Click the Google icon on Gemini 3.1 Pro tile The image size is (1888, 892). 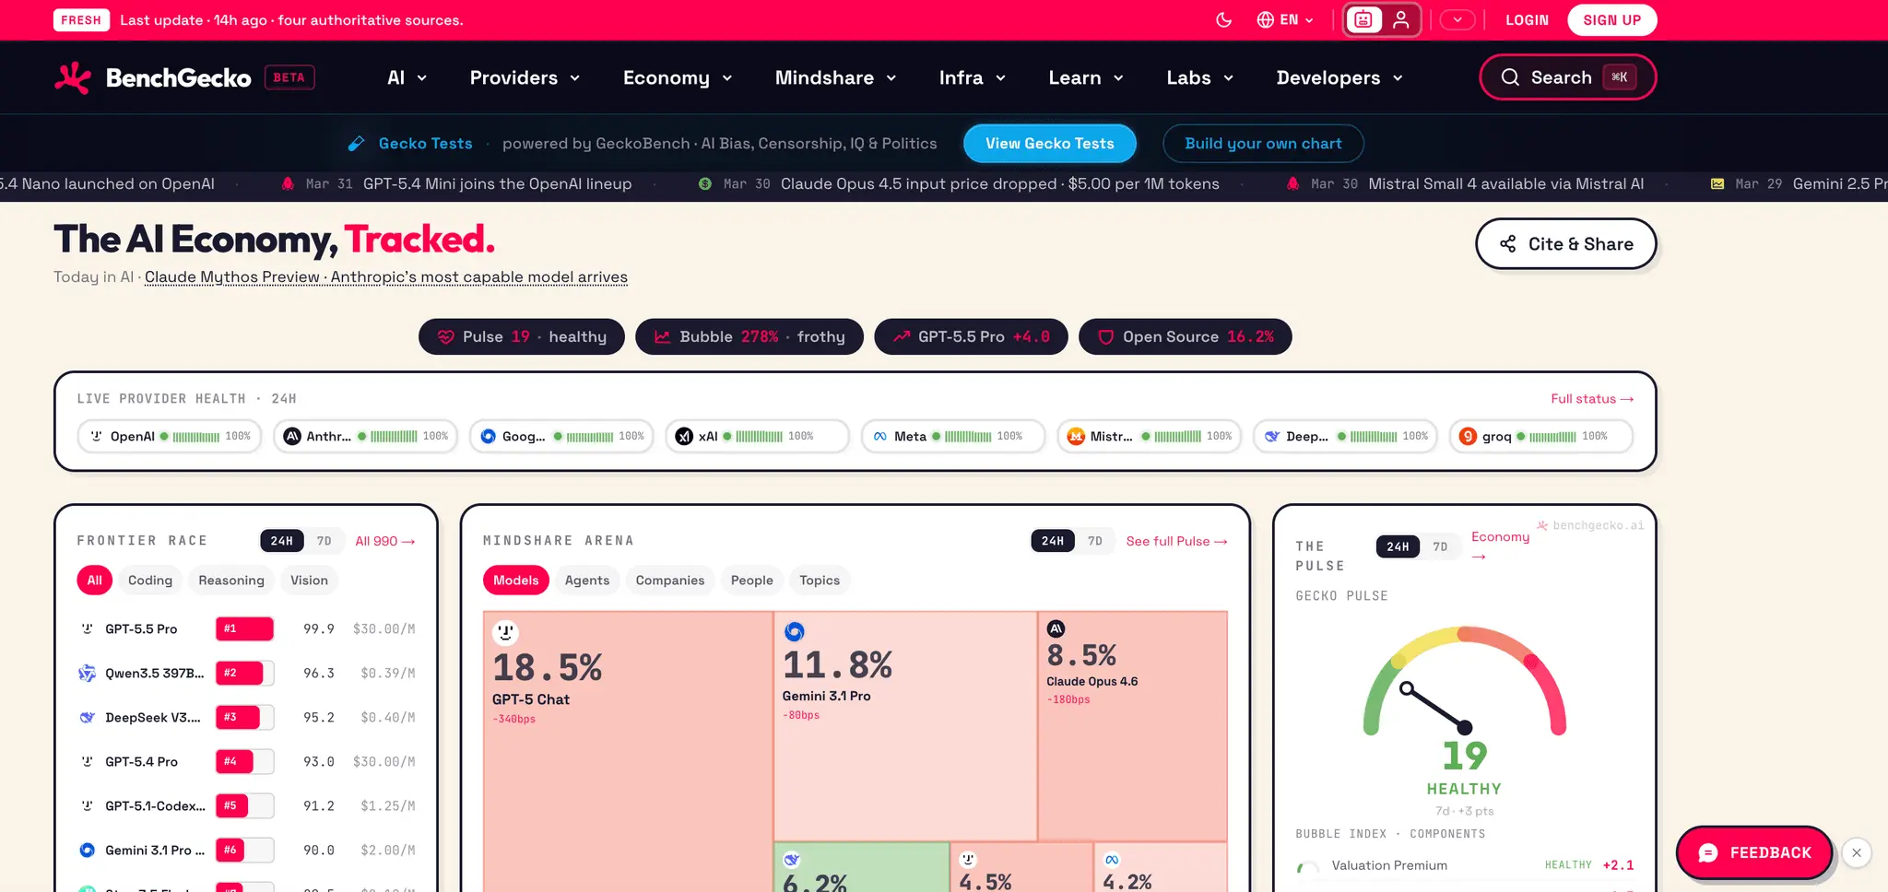point(794,631)
